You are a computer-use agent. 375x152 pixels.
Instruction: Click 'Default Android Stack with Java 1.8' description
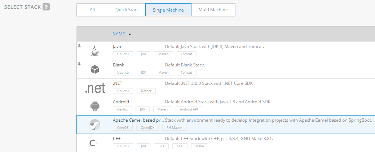click(x=218, y=102)
